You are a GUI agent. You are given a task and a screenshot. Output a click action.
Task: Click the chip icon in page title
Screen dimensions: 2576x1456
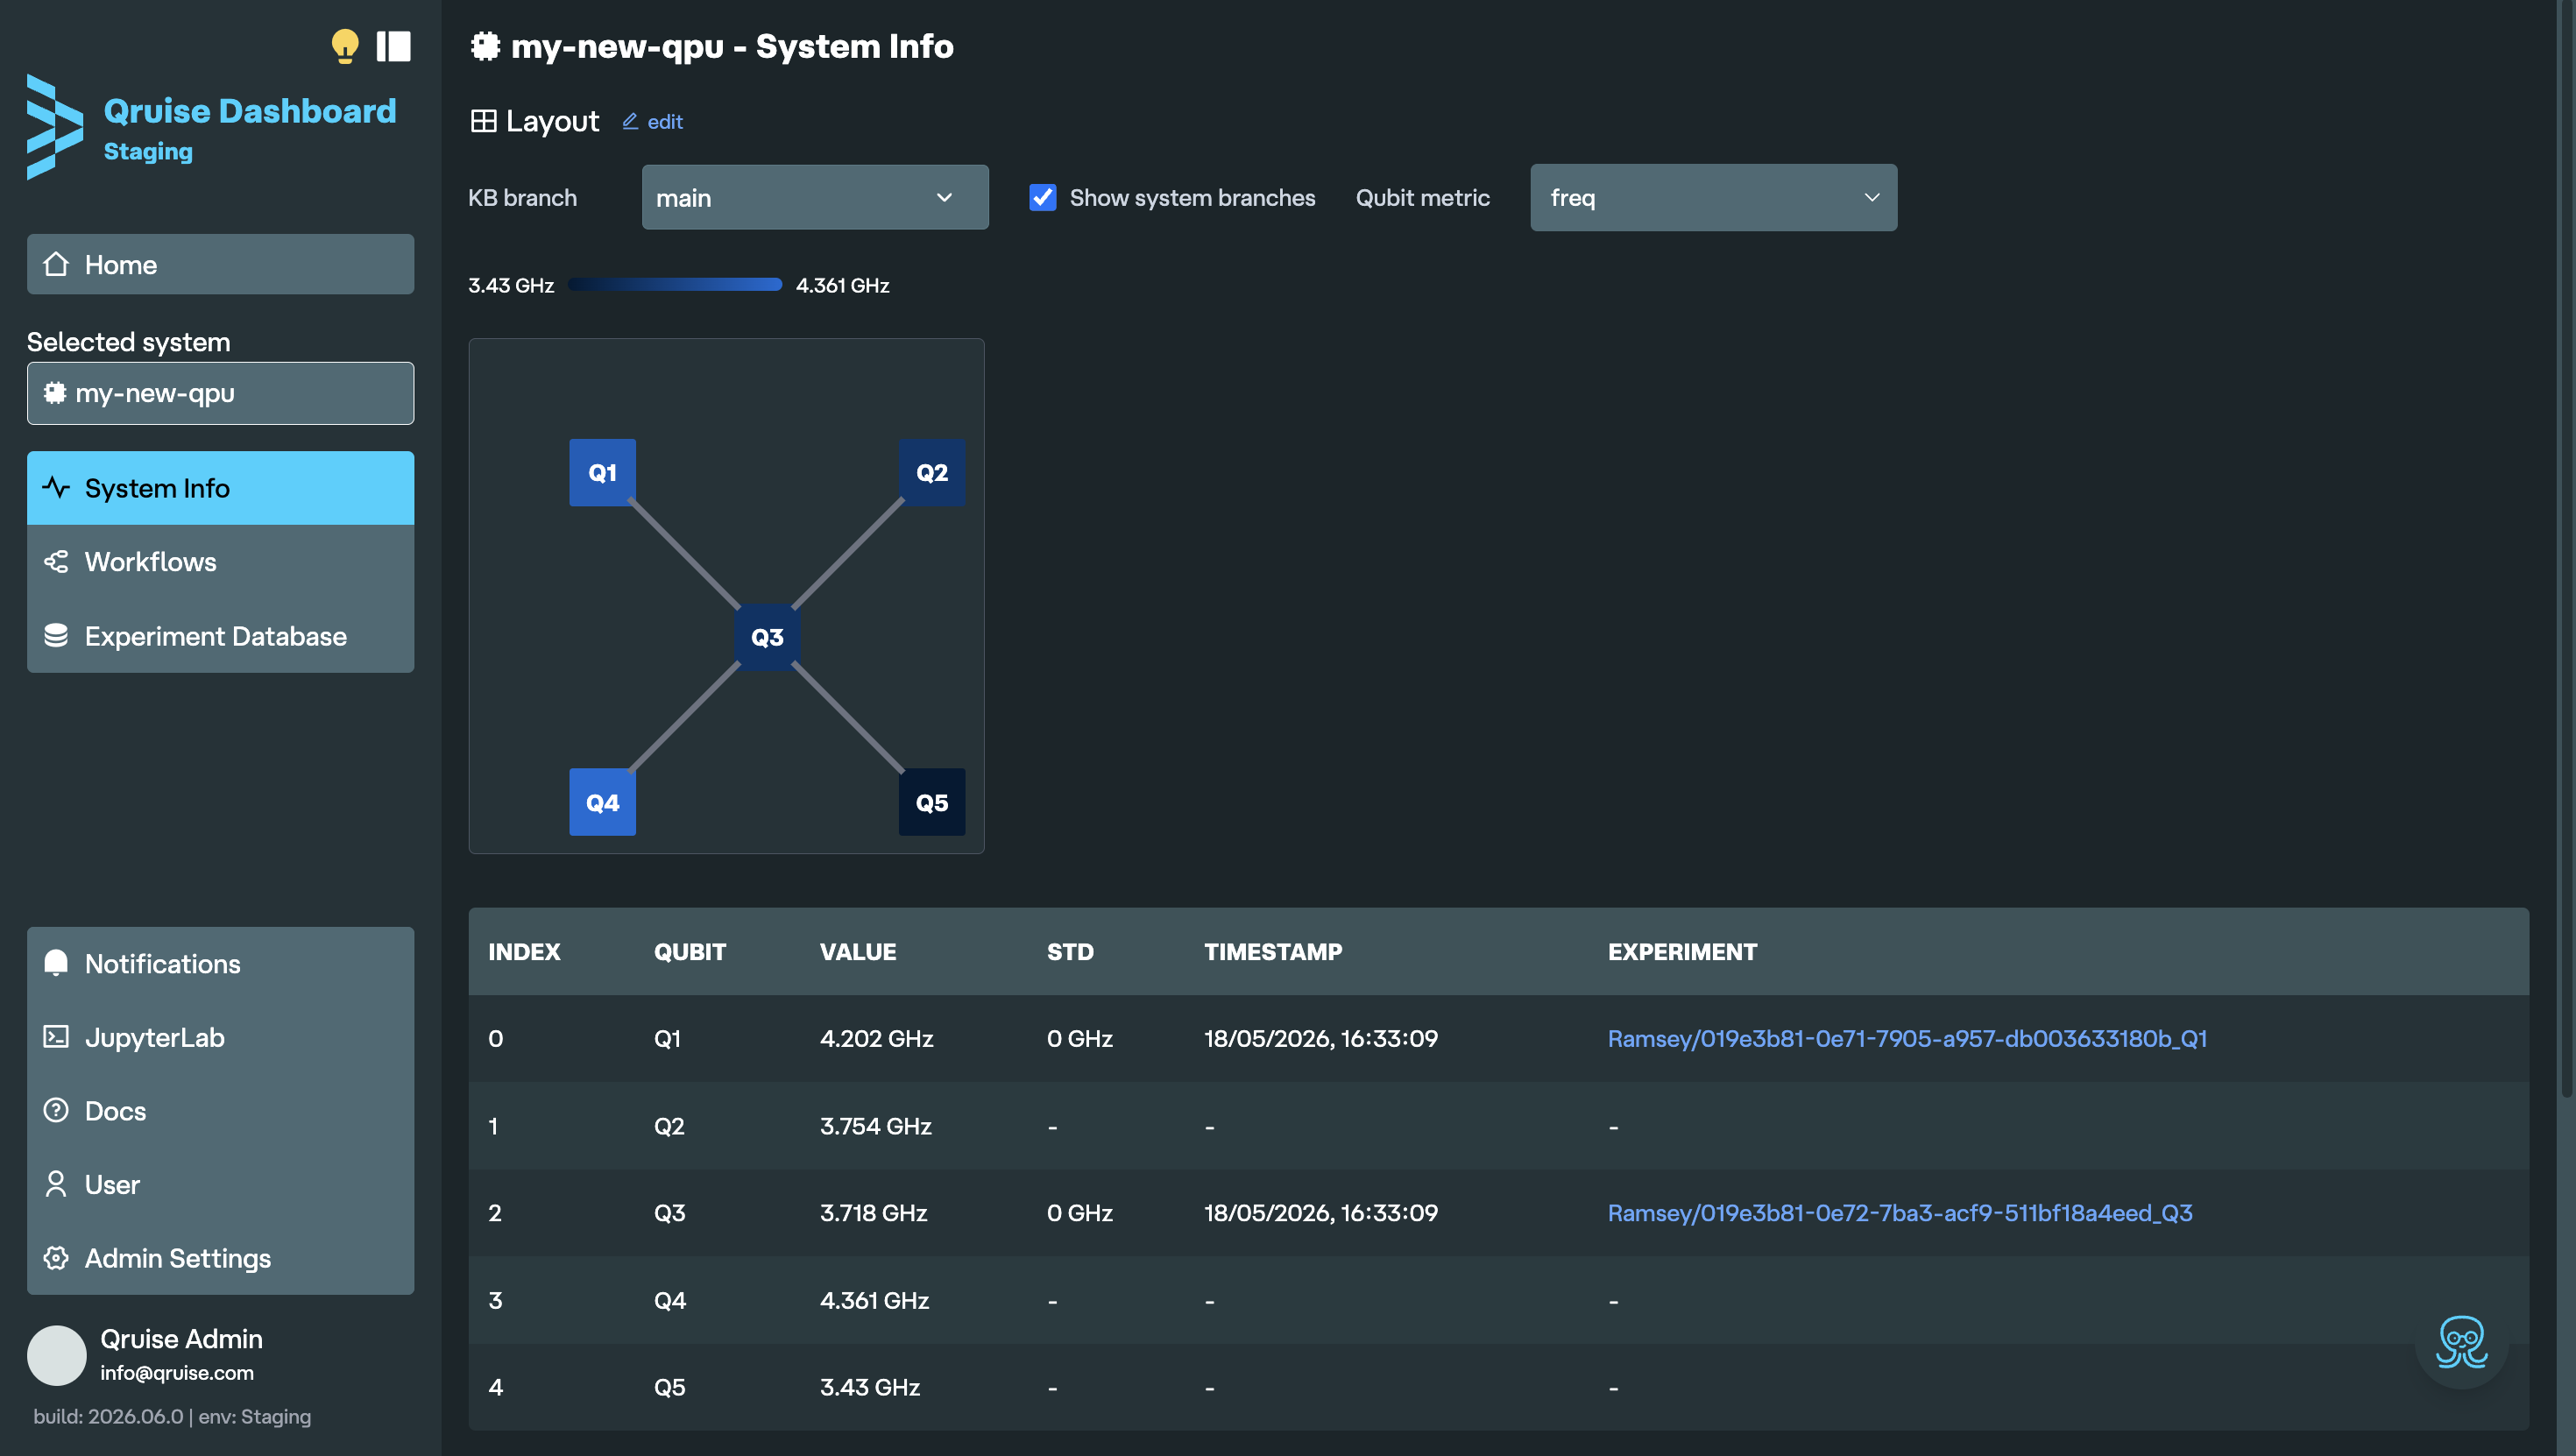pyautogui.click(x=485, y=46)
